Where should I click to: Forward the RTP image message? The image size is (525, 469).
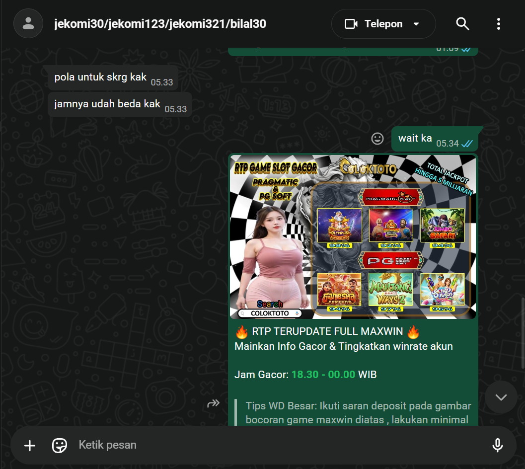tap(213, 403)
